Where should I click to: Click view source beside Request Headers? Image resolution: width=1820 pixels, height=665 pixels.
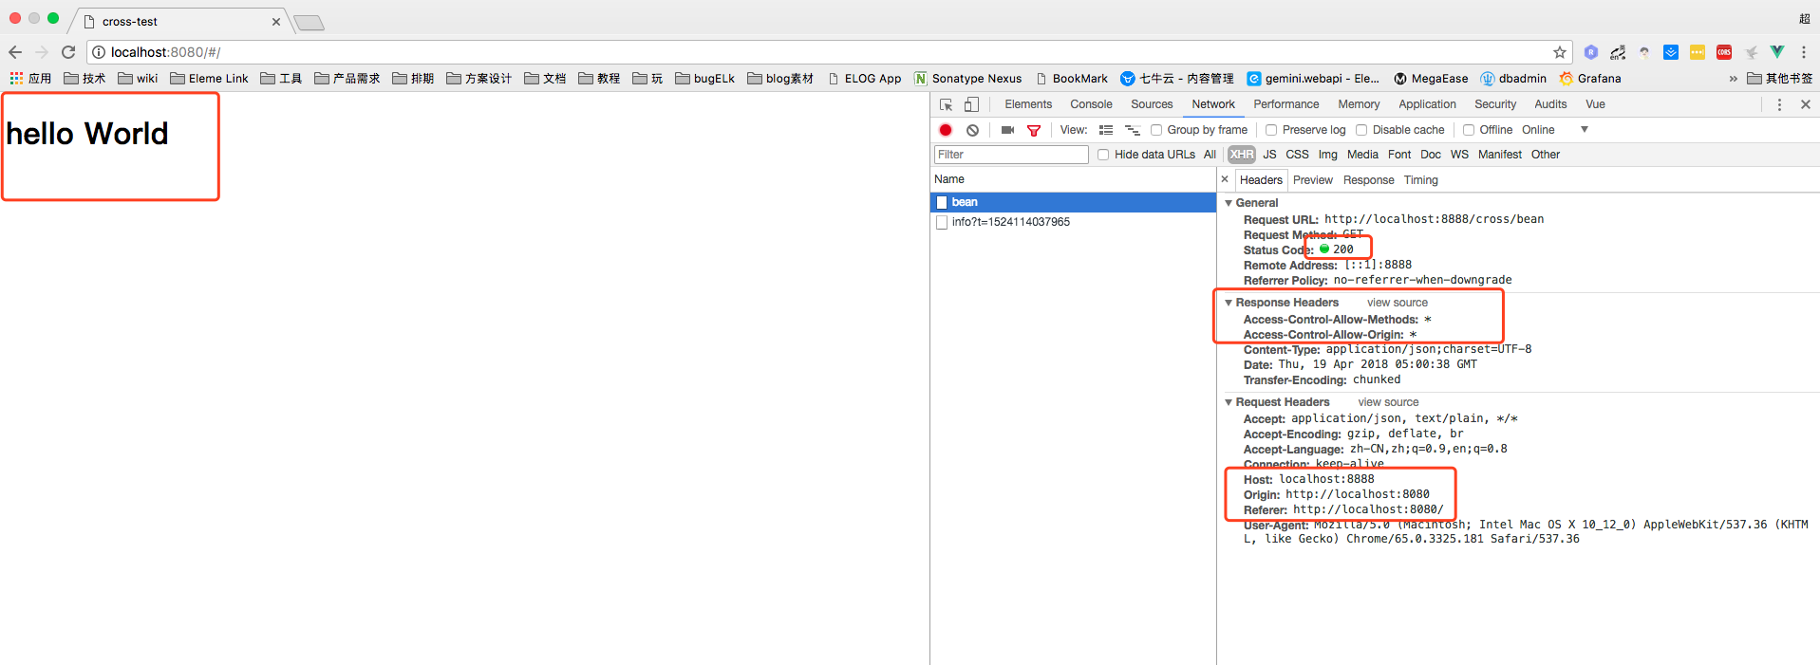[x=1388, y=402]
